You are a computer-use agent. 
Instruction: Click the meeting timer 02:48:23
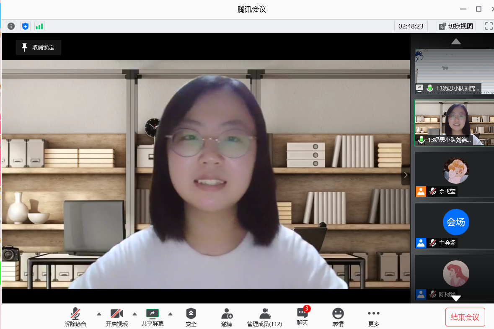411,26
